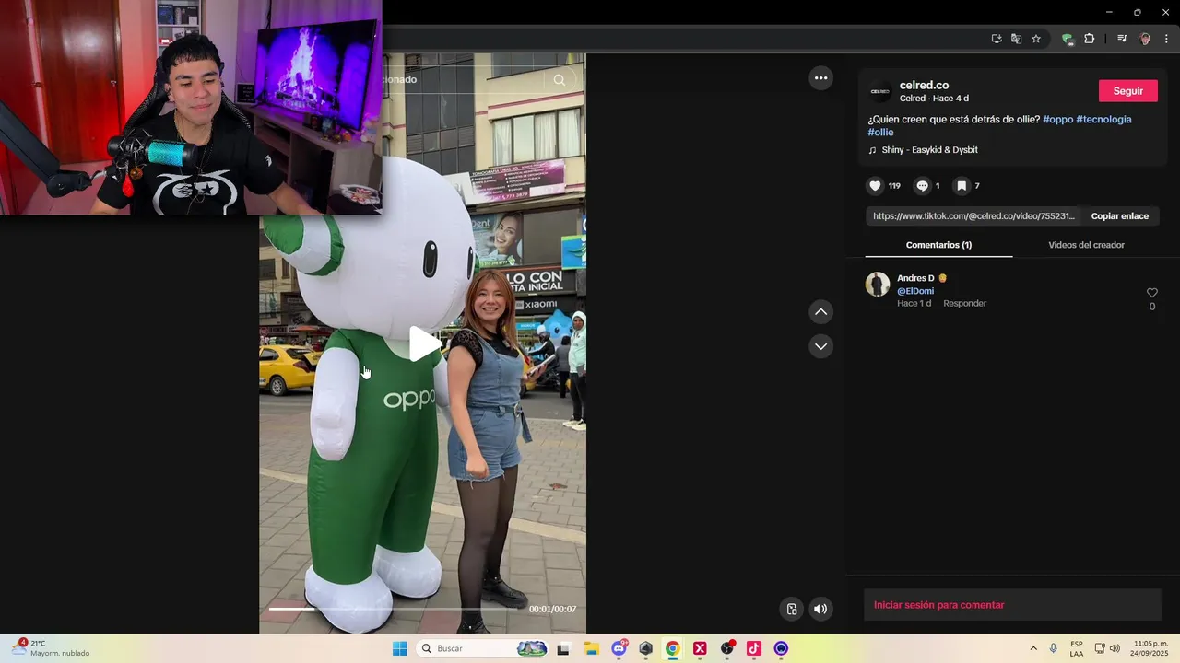Open Chrome profile avatar
1180x663 pixels.
(x=1145, y=39)
